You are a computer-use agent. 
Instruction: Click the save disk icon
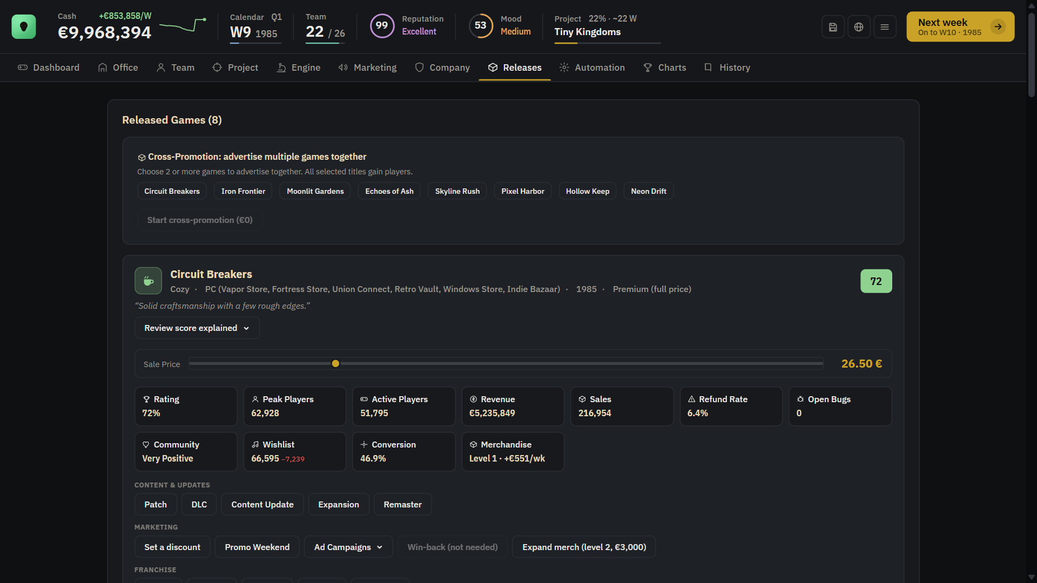(x=833, y=27)
